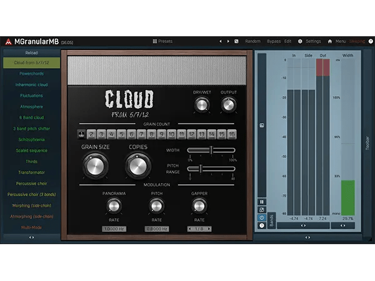Screen dimensions: 375x281
Task: Expand the preset list panel arrows
Action: tap(32, 237)
